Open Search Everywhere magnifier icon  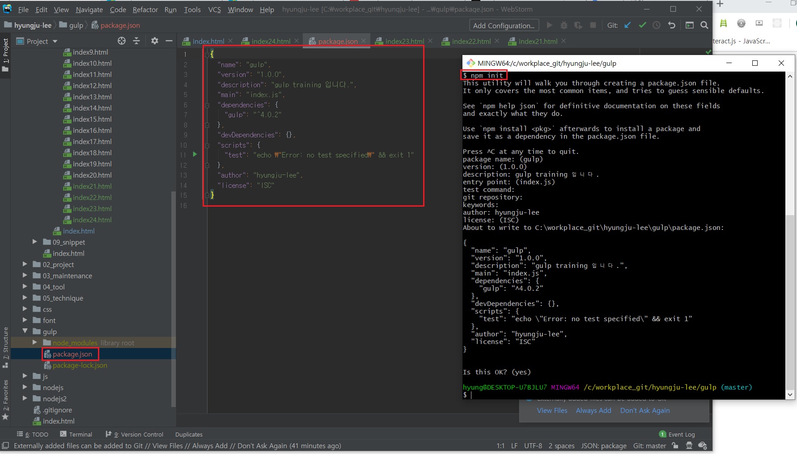(x=704, y=25)
